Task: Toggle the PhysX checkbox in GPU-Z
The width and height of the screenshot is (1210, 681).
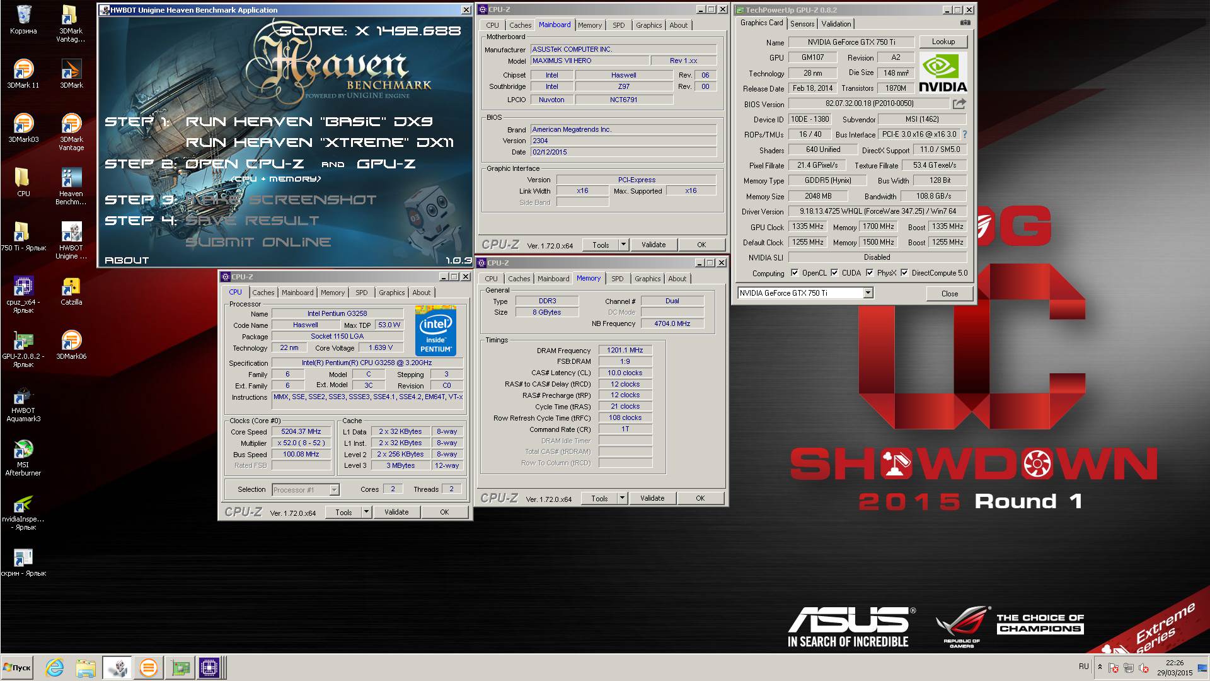Action: tap(870, 273)
